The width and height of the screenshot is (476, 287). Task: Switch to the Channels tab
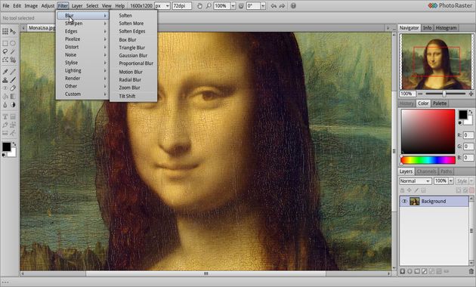point(426,171)
